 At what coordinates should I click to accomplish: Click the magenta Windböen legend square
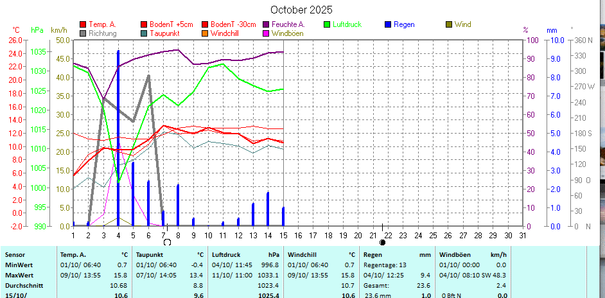[266, 33]
